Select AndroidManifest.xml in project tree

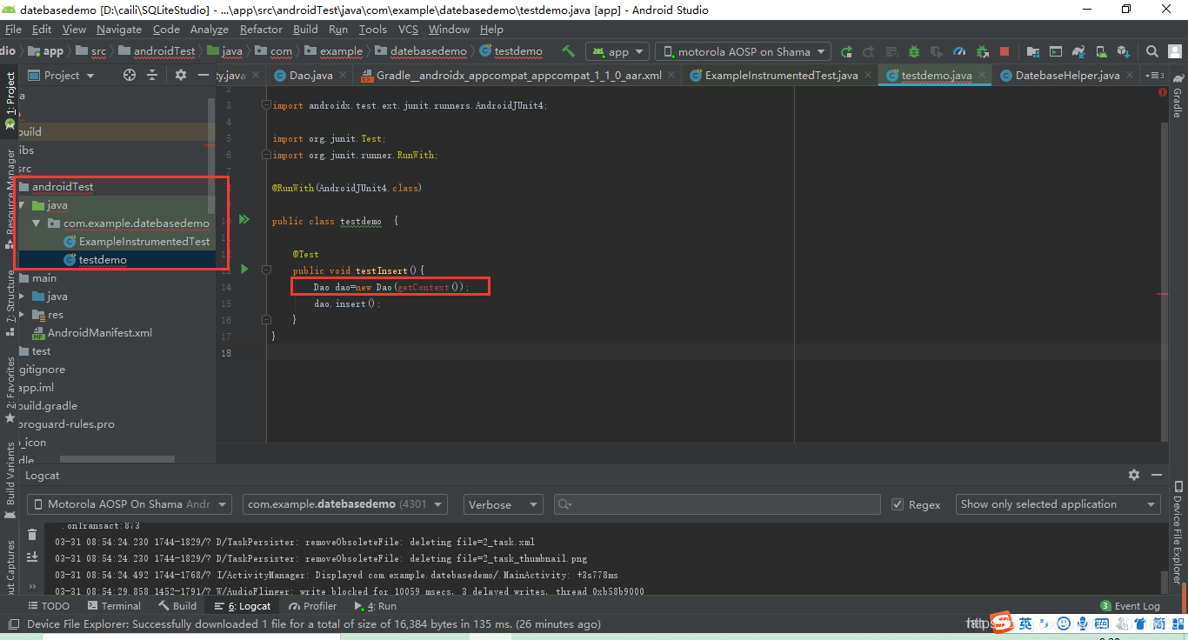click(x=99, y=333)
